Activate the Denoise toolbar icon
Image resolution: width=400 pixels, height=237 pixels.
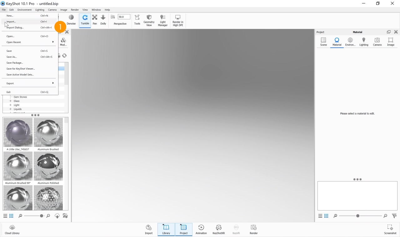click(71, 20)
